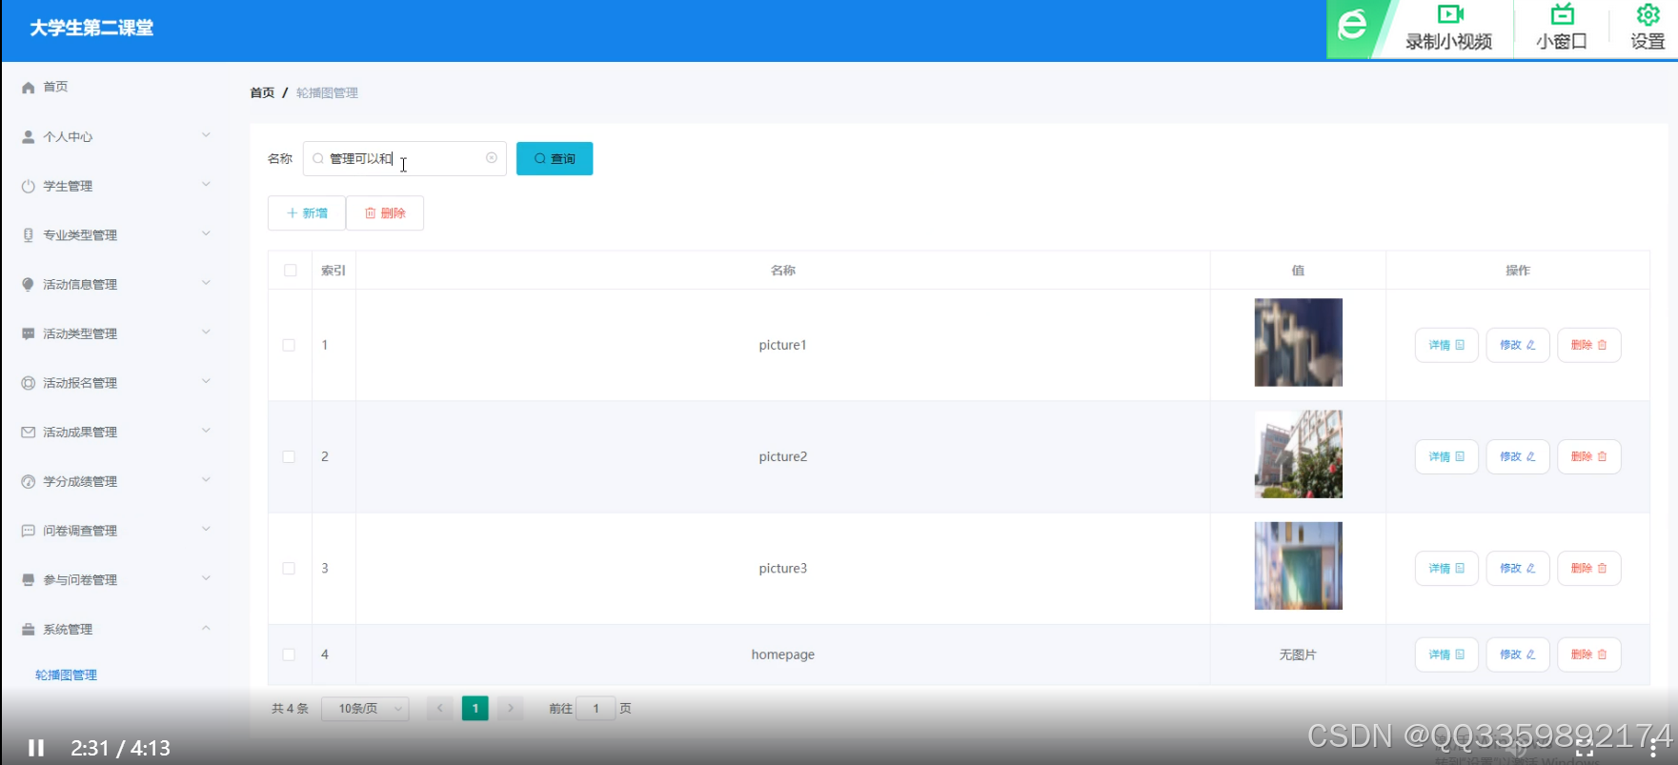This screenshot has width=1678, height=765.
Task: Open the 10条/页 page size dropdown
Action: (366, 709)
